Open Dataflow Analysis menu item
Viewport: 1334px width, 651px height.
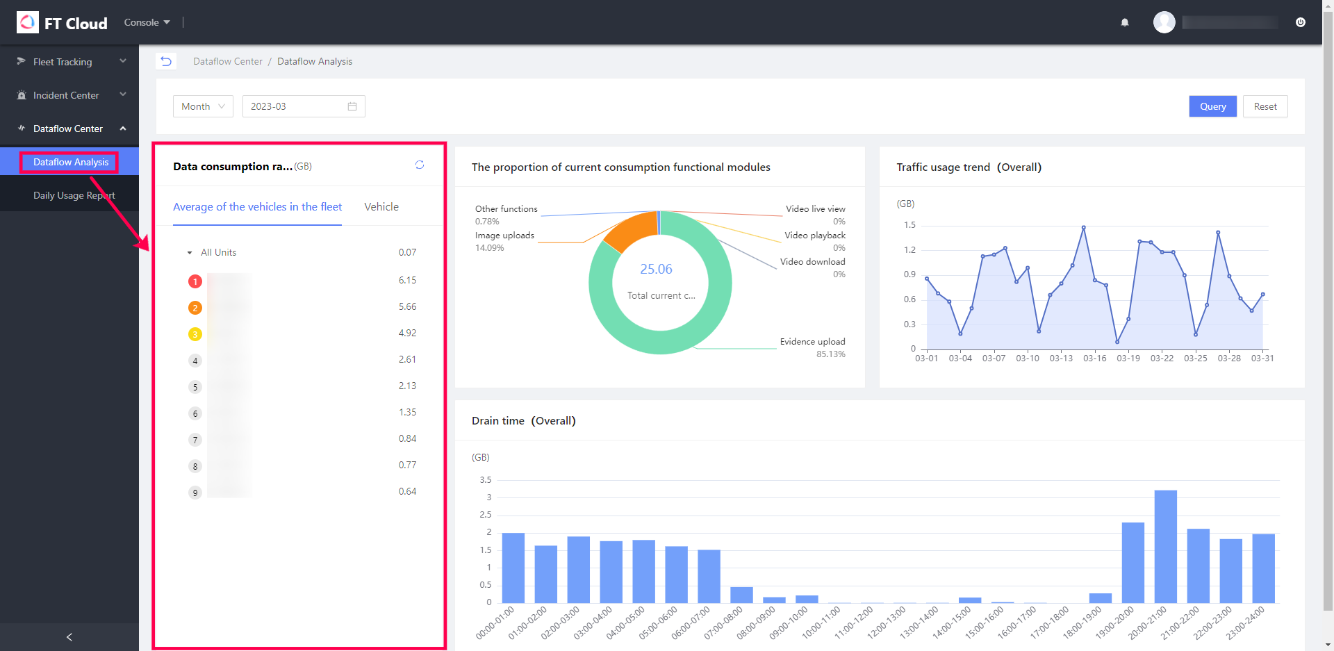click(69, 162)
